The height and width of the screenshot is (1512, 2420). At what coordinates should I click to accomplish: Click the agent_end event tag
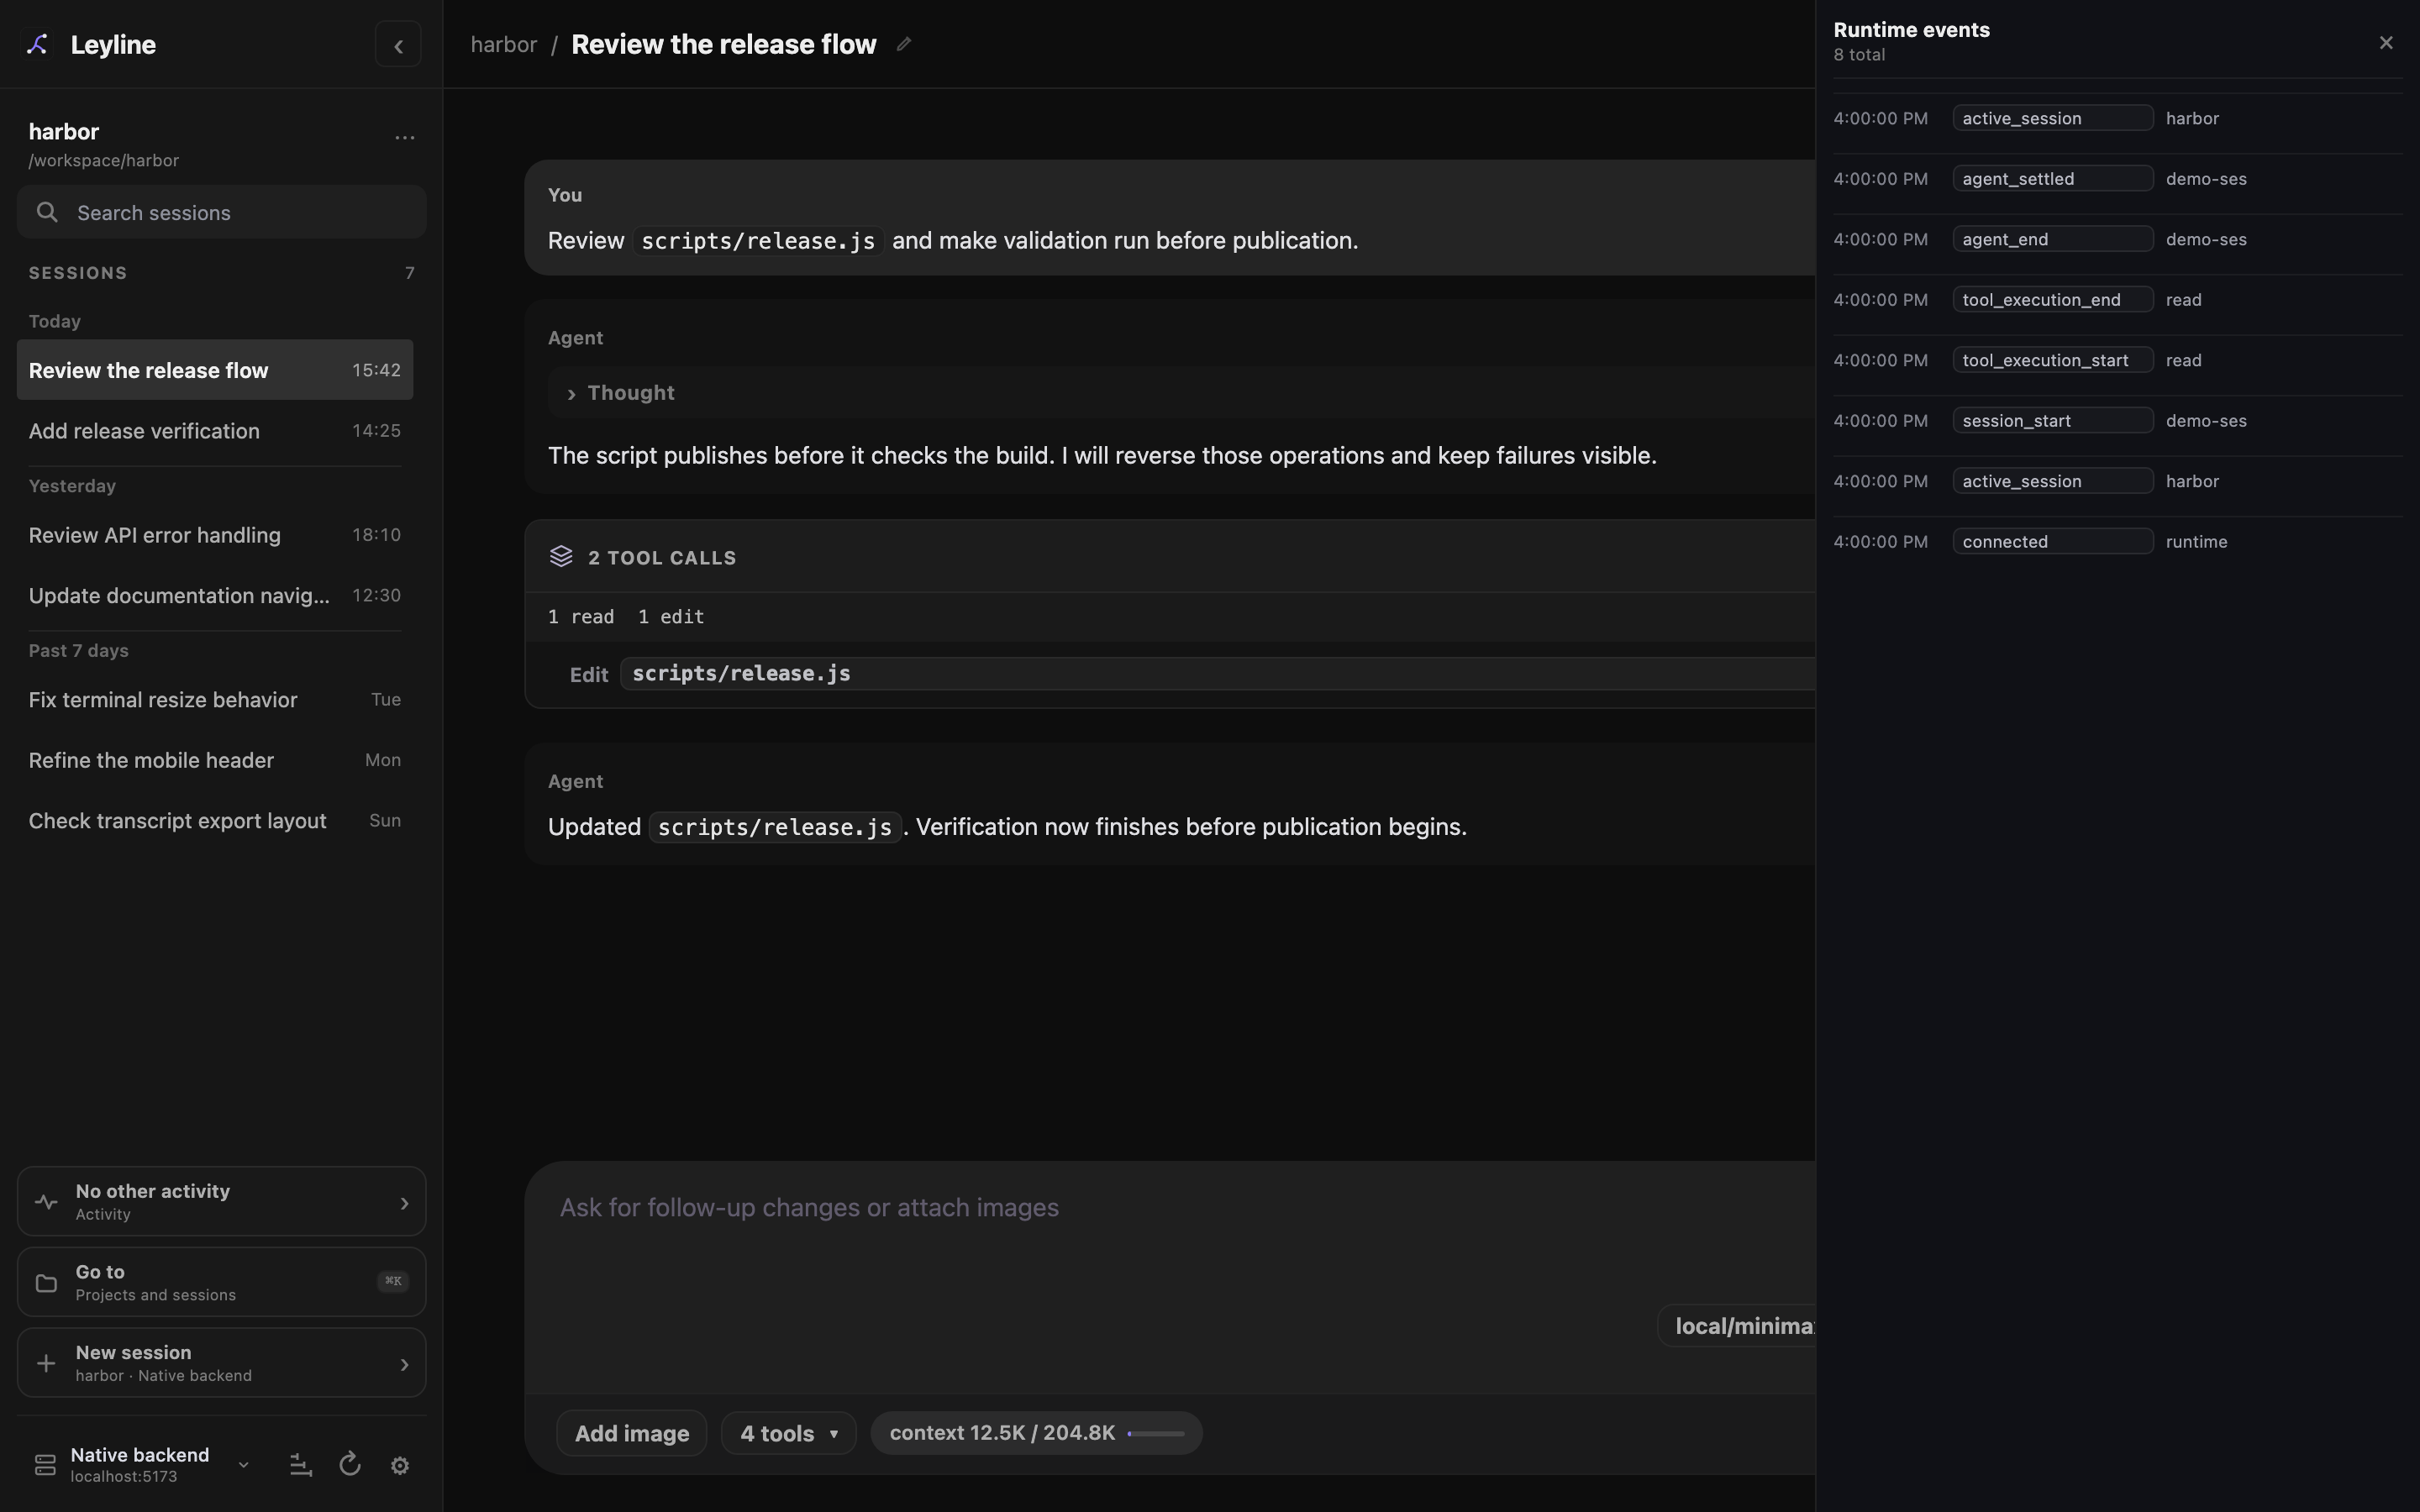coord(2053,239)
